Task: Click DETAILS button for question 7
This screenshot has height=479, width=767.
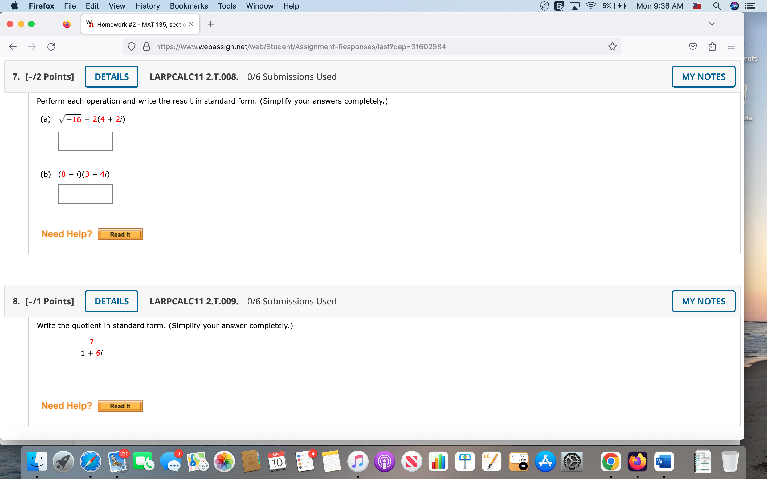Action: tap(112, 77)
